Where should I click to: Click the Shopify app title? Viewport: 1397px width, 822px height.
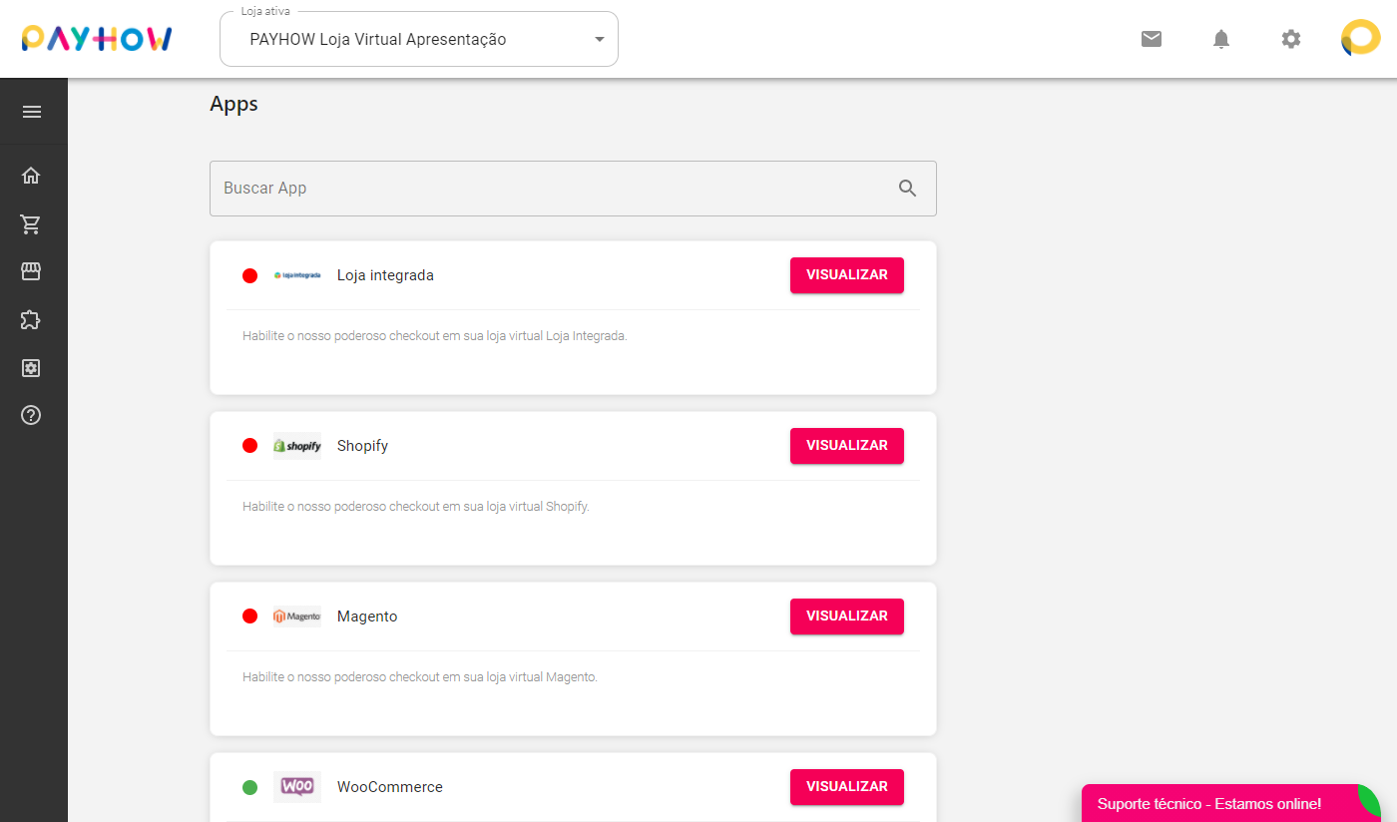362,446
